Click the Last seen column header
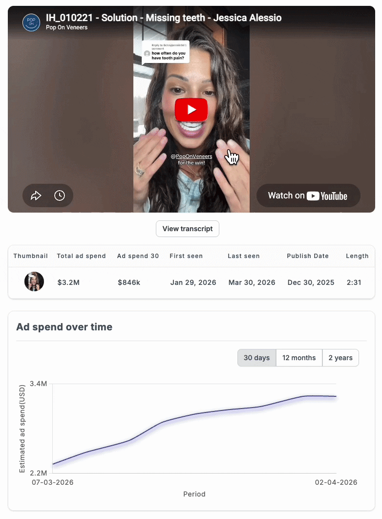382x519 pixels. click(244, 256)
